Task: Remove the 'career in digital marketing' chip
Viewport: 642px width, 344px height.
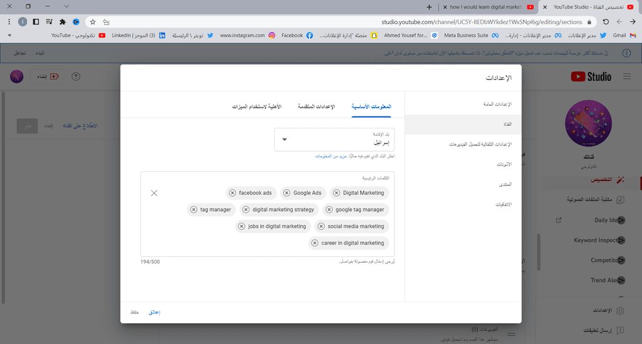Action: click(x=315, y=243)
